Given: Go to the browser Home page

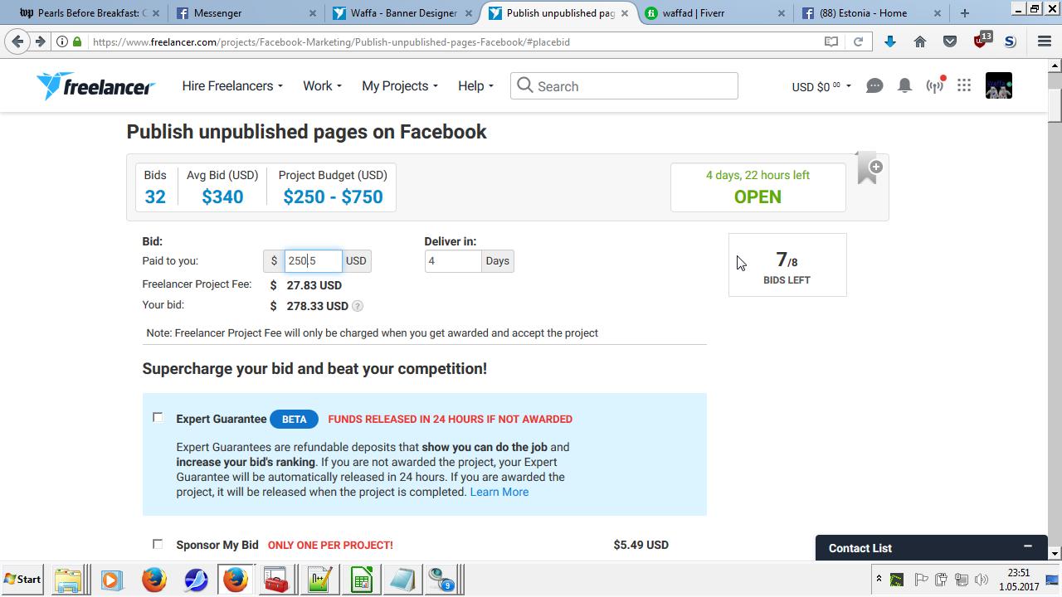Looking at the screenshot, I should pos(920,41).
